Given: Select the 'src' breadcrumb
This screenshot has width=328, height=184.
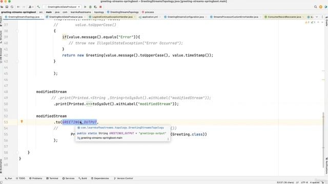Looking at the screenshot, I should click(41, 12).
